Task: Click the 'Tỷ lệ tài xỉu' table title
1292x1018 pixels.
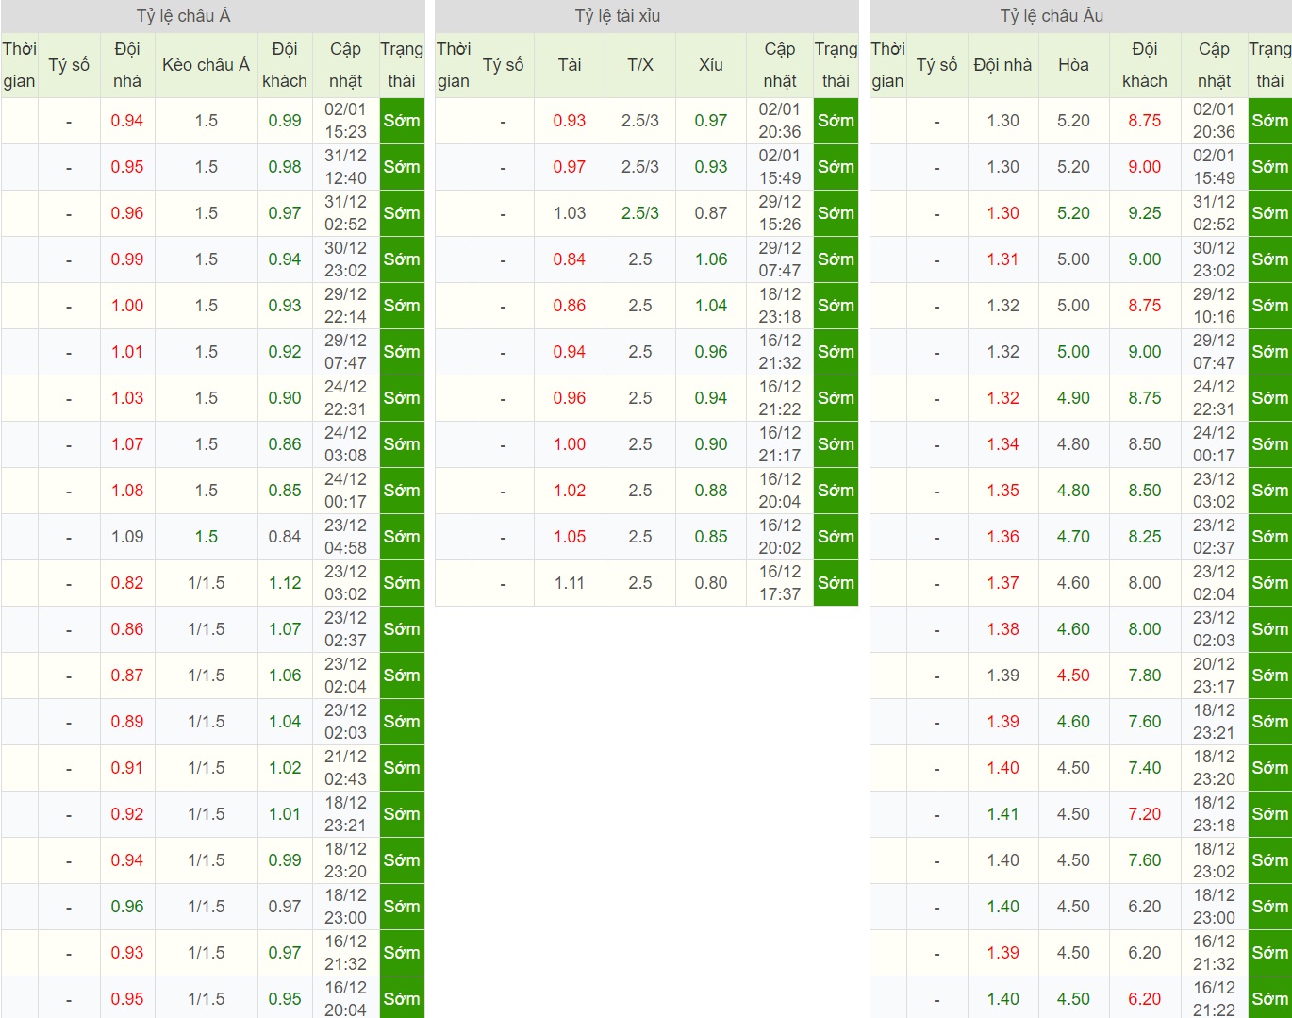Action: click(618, 16)
